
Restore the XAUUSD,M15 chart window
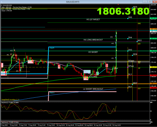coord(150,2)
